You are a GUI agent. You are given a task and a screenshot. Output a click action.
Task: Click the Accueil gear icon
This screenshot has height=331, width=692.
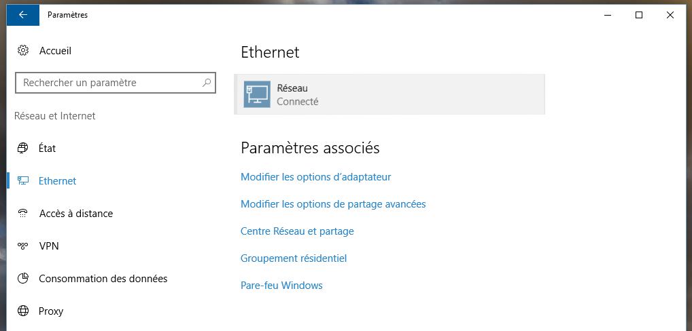[x=23, y=51]
